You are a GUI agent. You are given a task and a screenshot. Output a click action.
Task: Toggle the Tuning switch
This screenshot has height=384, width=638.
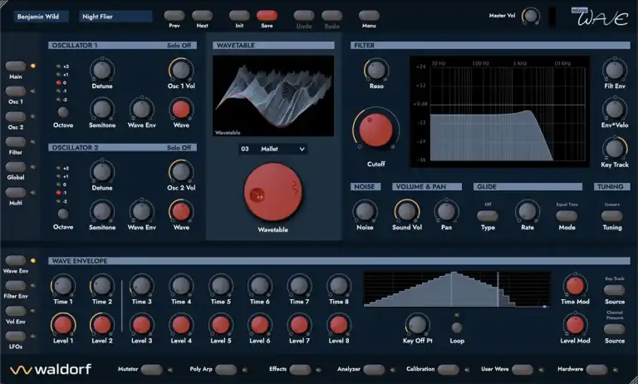[x=612, y=215]
